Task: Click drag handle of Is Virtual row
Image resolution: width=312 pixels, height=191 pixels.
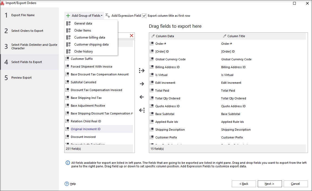Action: [152, 75]
